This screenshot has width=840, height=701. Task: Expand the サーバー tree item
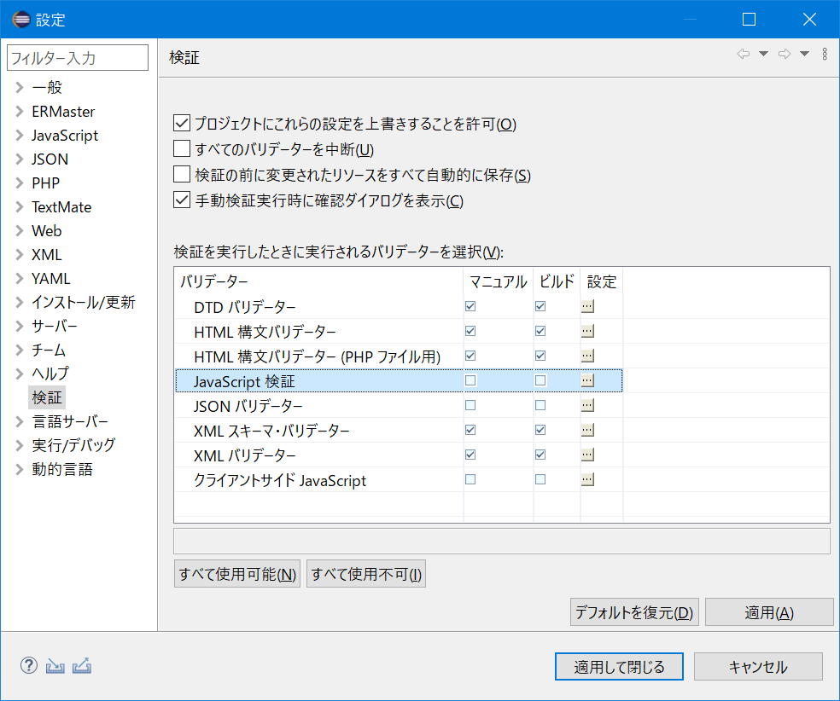tap(19, 326)
